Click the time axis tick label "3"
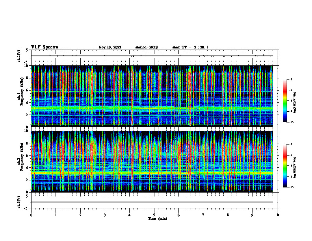Screen dimensions: 312x241 pos(105,215)
